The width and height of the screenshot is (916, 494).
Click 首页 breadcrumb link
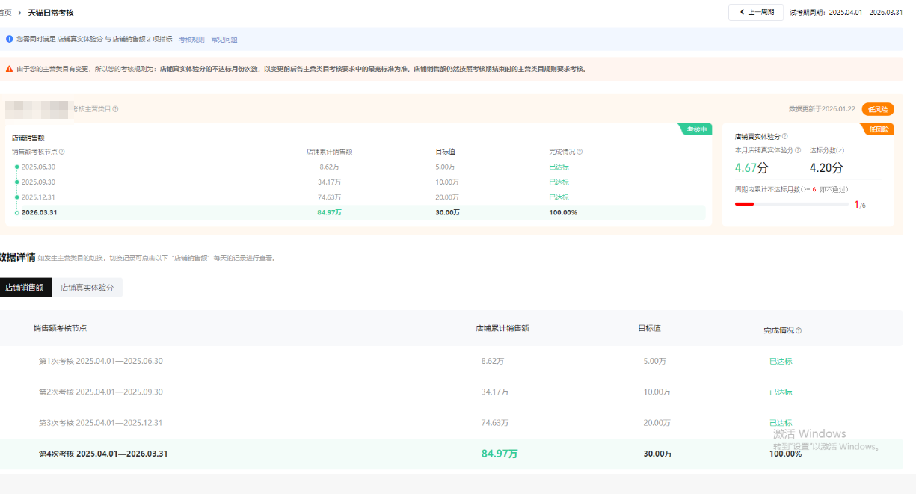(5, 13)
